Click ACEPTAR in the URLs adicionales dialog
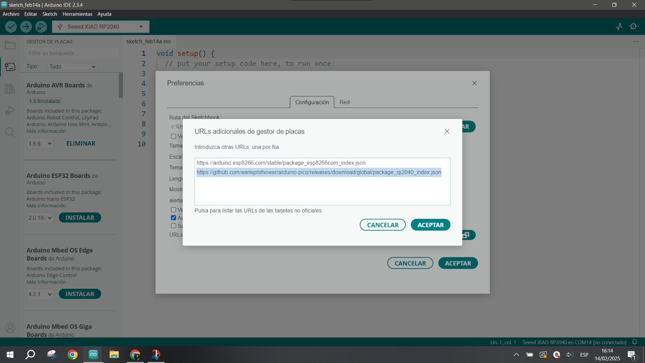The height and width of the screenshot is (363, 645). (x=431, y=225)
